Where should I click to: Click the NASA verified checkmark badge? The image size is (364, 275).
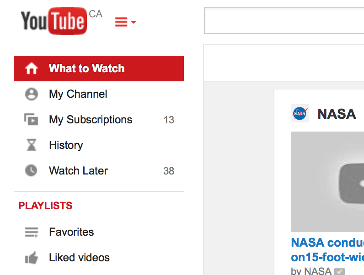[340, 271]
